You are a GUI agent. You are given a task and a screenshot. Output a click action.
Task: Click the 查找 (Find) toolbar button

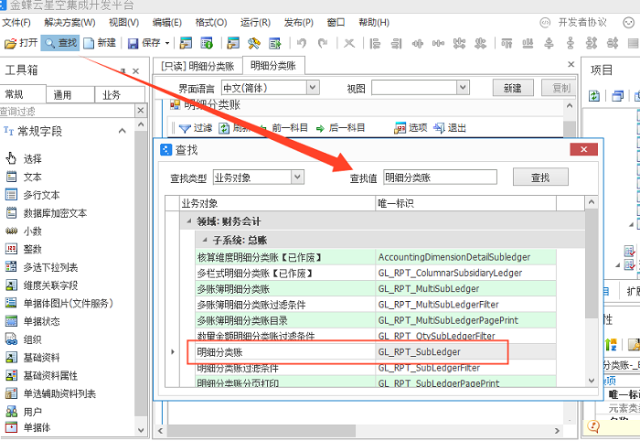(x=60, y=42)
